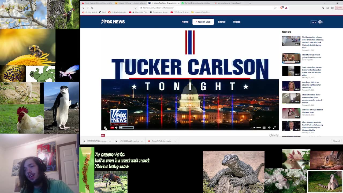Viewport: 343px width, 193px height.
Task: Switch to Re: Your Brains Jonathan Coulton tab
Action: click(197, 3)
